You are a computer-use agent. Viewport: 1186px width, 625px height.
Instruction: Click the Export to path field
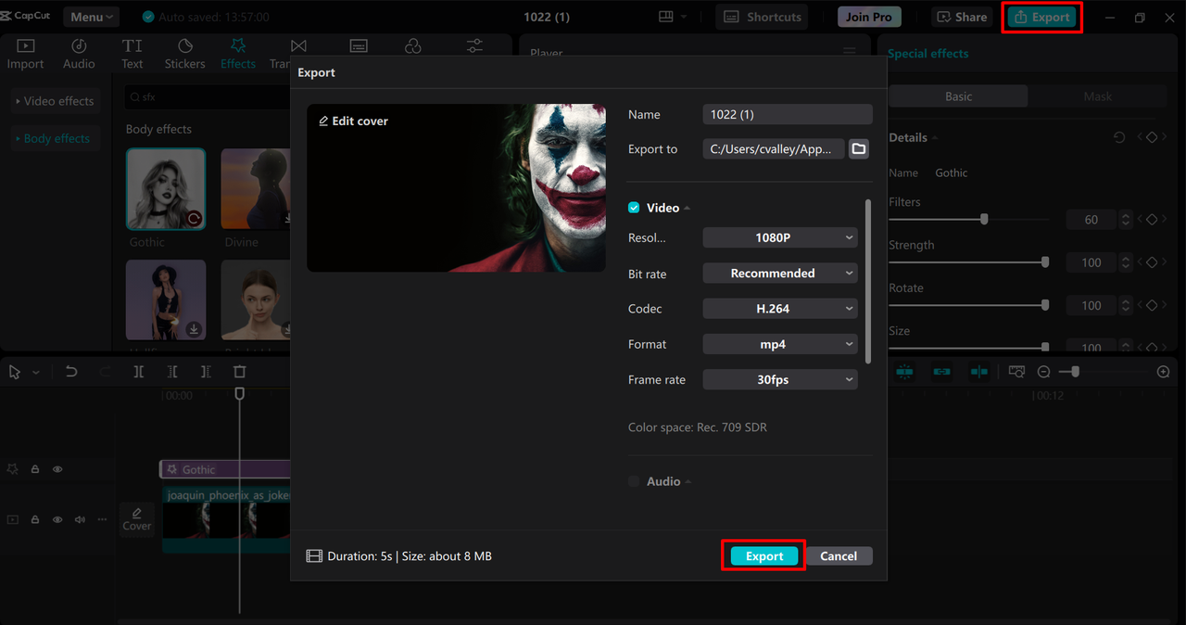pos(774,148)
